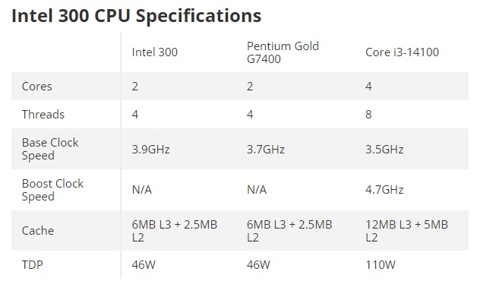This screenshot has height=281, width=477.
Task: Click the Intel 300 CPU Specifications heading
Action: [136, 15]
